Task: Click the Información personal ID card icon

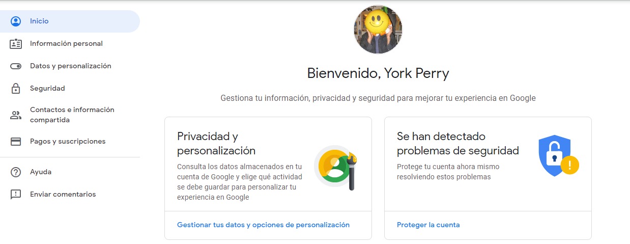Action: click(x=16, y=44)
